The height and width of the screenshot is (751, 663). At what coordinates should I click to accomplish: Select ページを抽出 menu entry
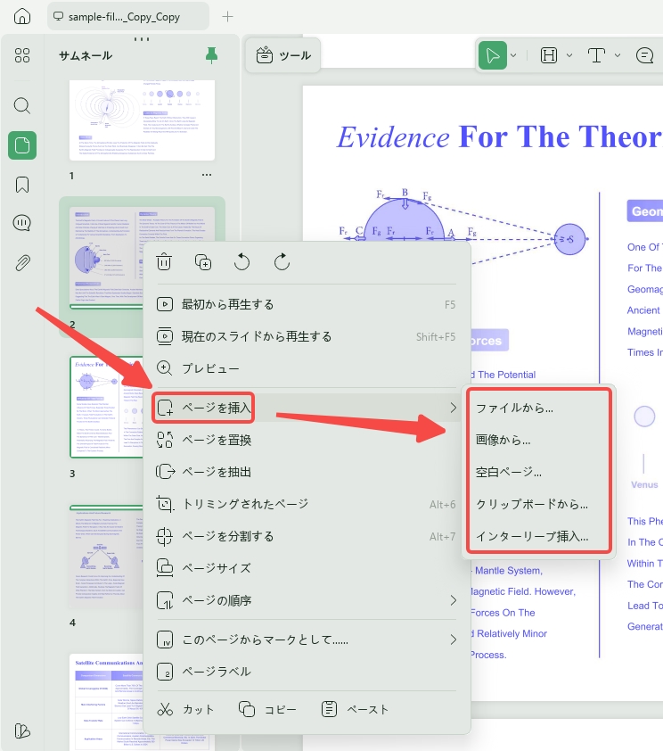tap(307, 472)
